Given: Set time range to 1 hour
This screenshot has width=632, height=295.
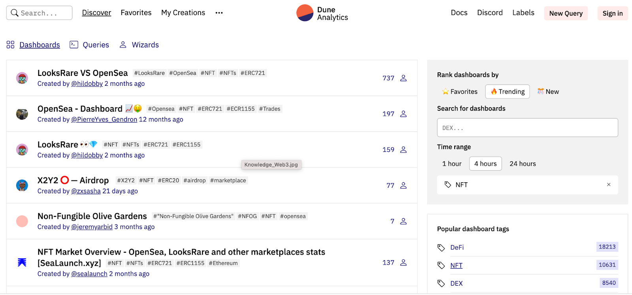Looking at the screenshot, I should click(x=452, y=164).
